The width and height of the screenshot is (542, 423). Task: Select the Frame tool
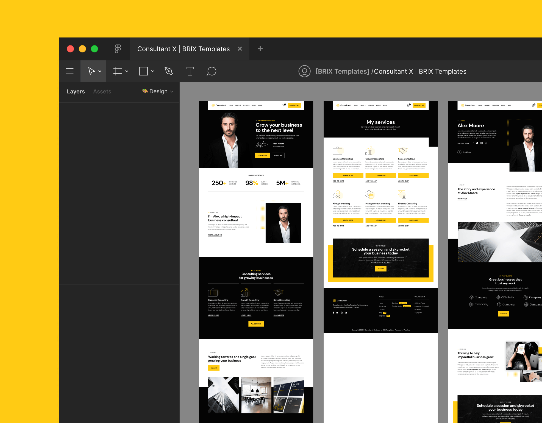point(118,71)
